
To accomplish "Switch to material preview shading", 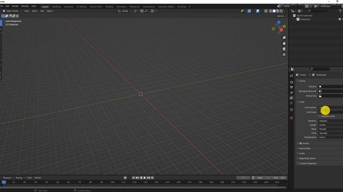I will [278, 11].
